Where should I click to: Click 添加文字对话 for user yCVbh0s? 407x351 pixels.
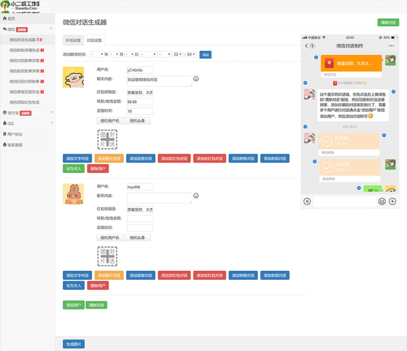77,159
